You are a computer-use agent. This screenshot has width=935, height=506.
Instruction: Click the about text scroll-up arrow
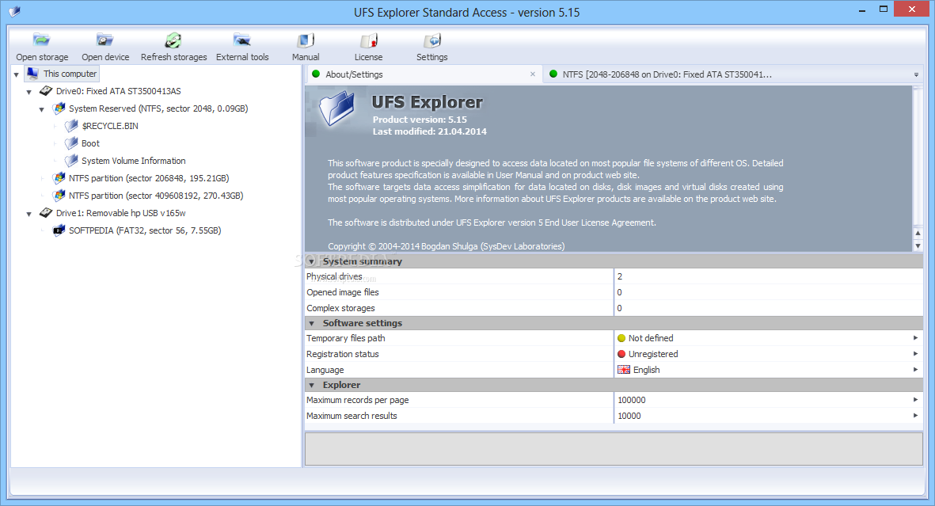point(918,234)
